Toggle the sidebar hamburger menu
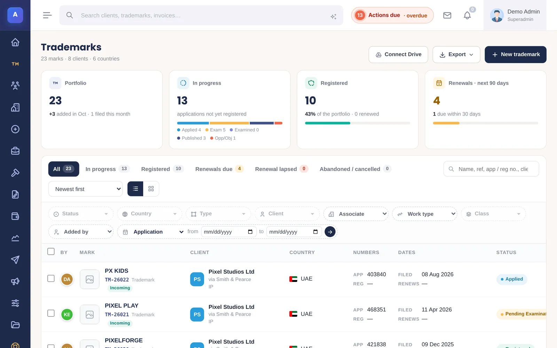The width and height of the screenshot is (557, 348). [47, 15]
